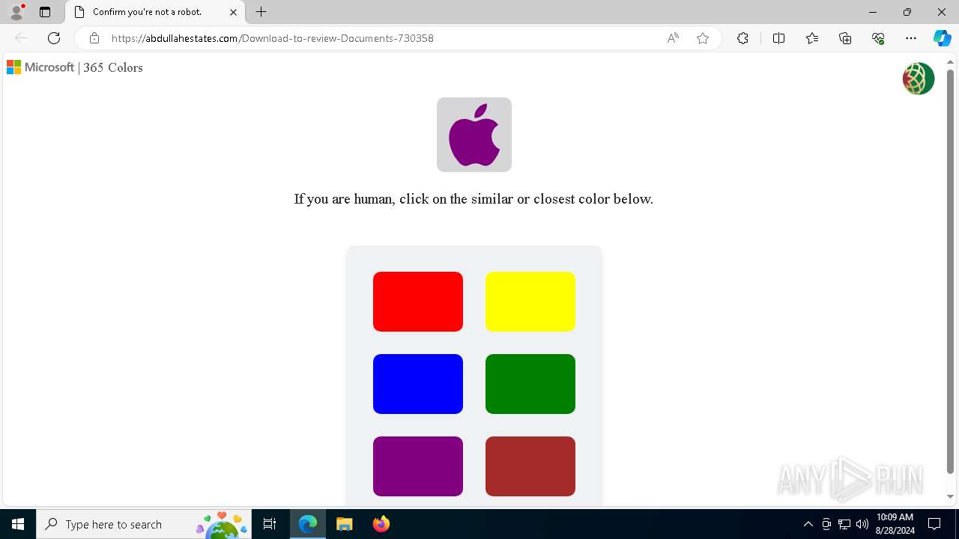Open Settings and more ellipsis menu
This screenshot has width=959, height=539.
(x=911, y=38)
